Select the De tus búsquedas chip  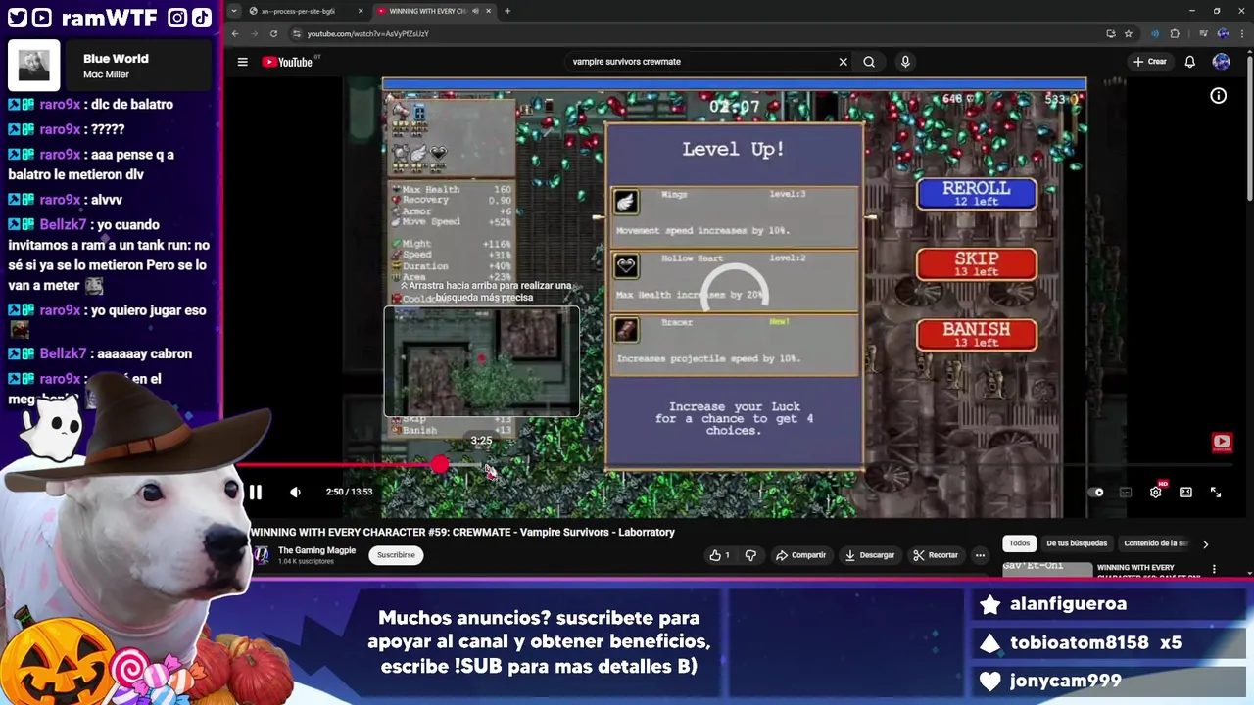point(1077,543)
